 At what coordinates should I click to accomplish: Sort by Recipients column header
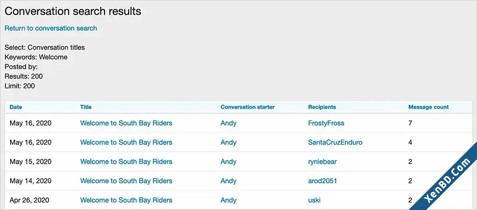pyautogui.click(x=322, y=107)
